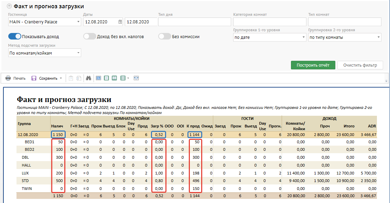Toggle the Показывать доход switch

click(15, 36)
